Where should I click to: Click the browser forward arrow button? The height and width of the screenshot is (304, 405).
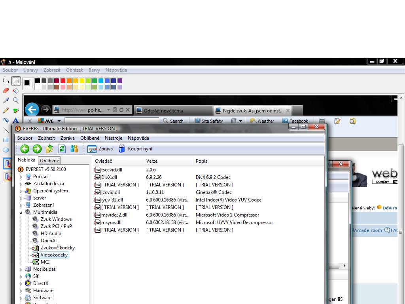(x=46, y=110)
